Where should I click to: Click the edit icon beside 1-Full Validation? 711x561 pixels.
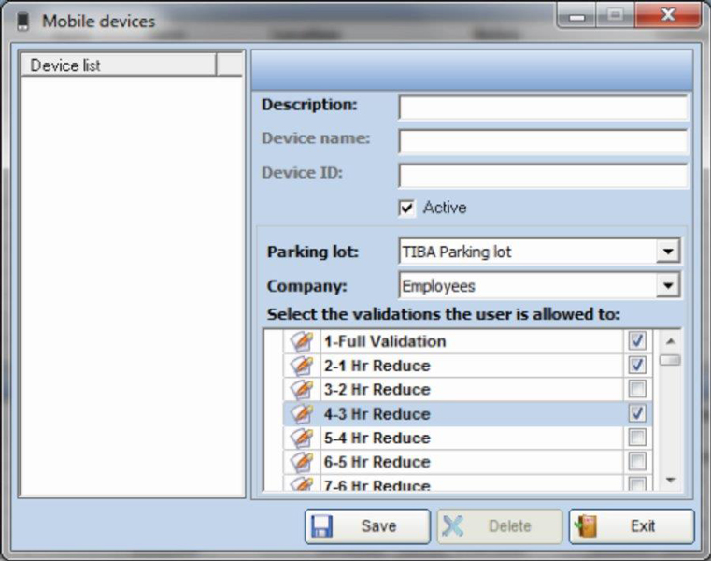(302, 341)
